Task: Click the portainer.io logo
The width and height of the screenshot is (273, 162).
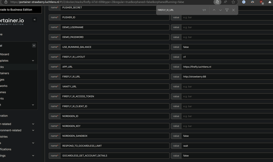Action: click(12, 22)
